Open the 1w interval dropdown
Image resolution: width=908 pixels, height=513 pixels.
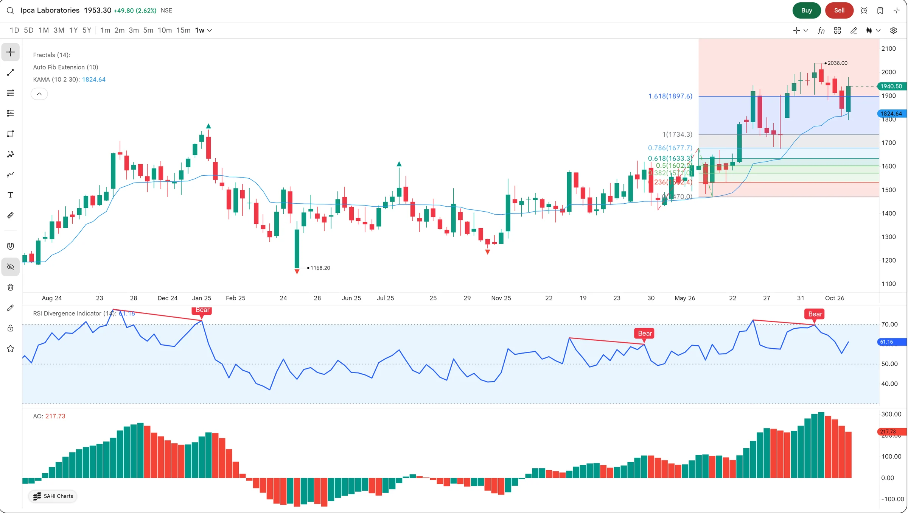(204, 30)
